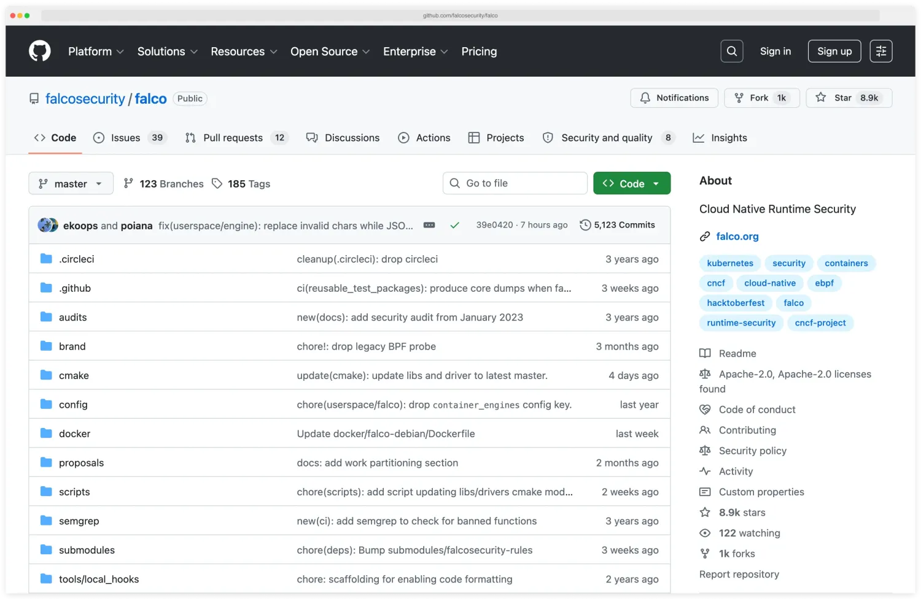Click the search magnifier icon in header
The width and height of the screenshot is (921, 599).
[732, 52]
